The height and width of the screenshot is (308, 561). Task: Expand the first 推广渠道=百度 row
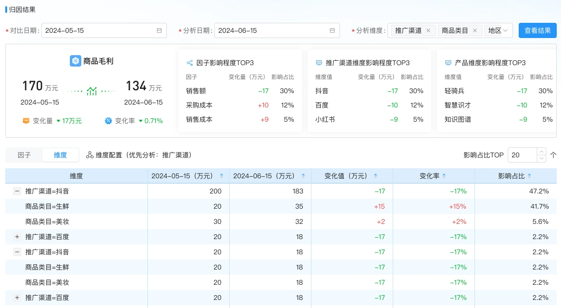[x=17, y=237]
